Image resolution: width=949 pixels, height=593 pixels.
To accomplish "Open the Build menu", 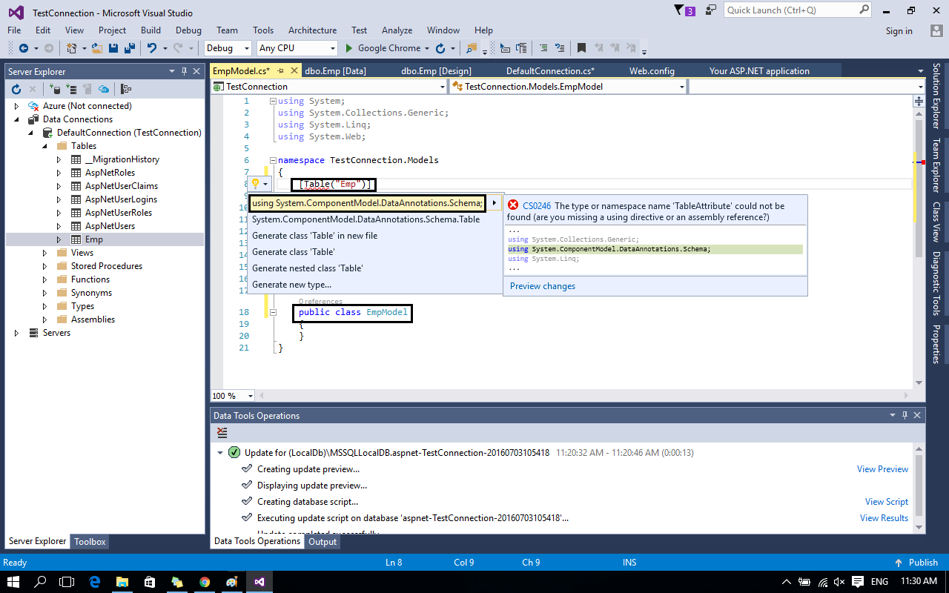I will click(151, 30).
